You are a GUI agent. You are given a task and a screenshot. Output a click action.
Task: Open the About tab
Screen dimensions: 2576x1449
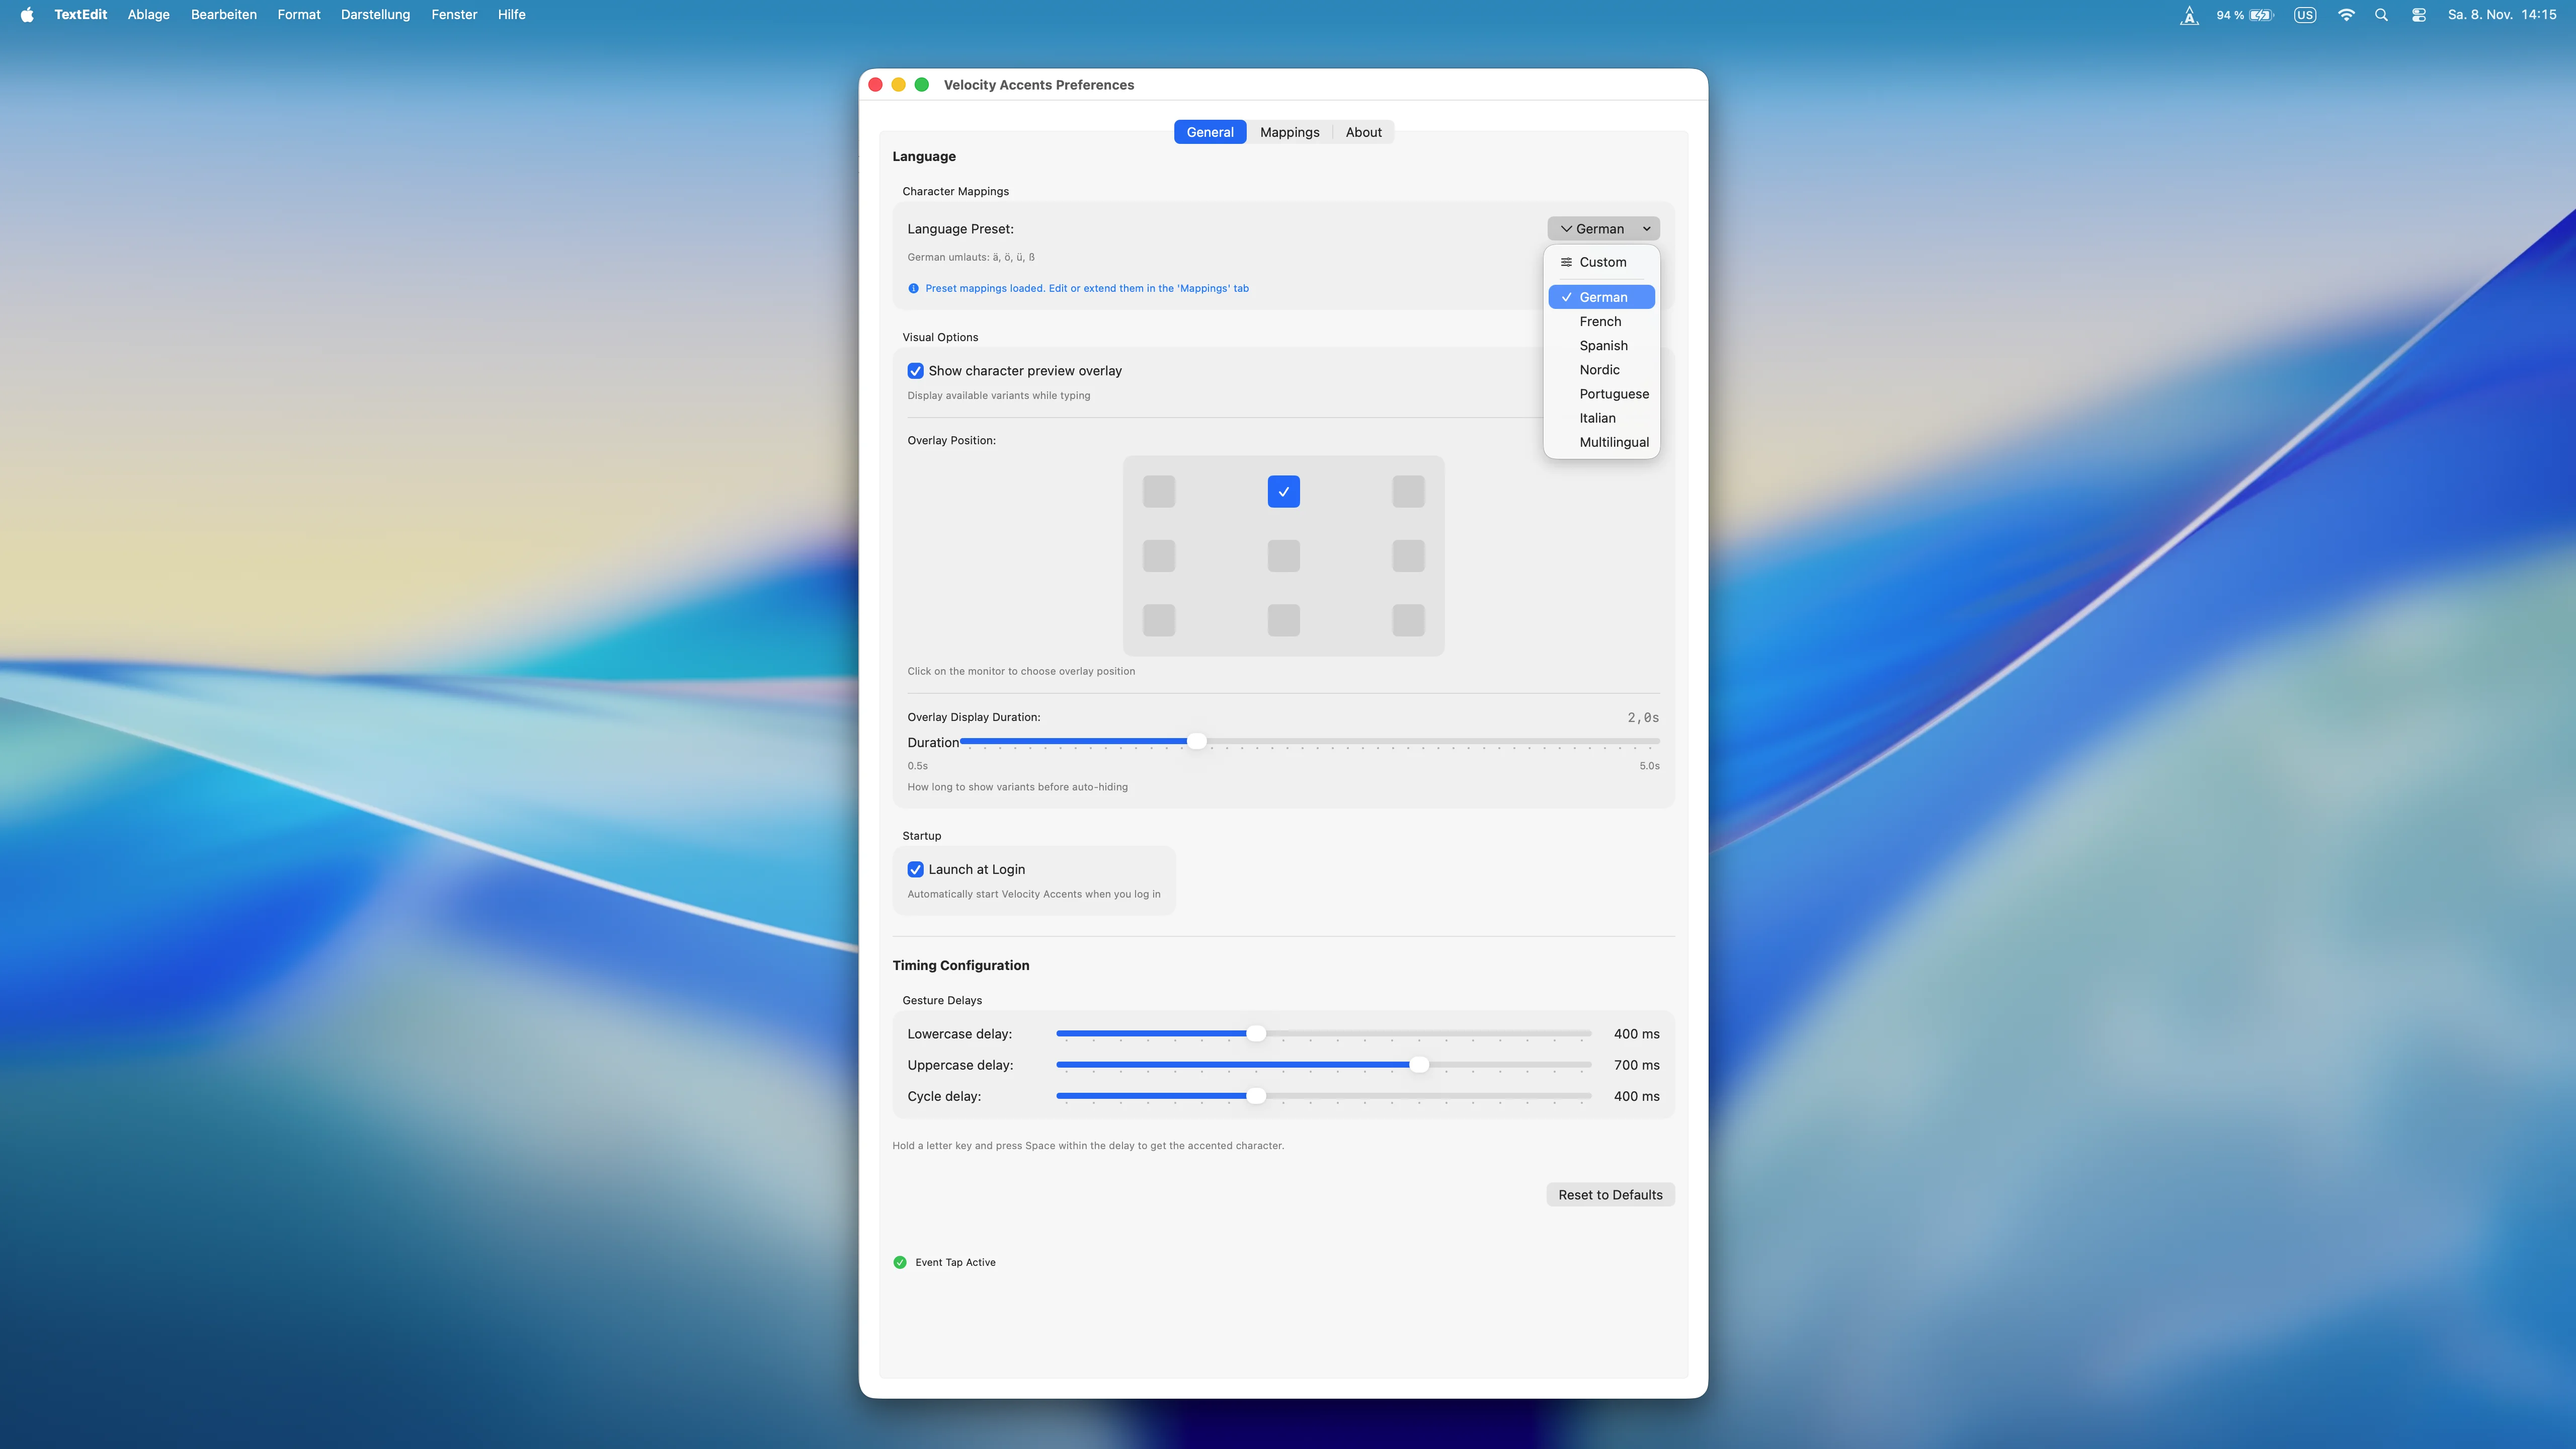click(1363, 131)
